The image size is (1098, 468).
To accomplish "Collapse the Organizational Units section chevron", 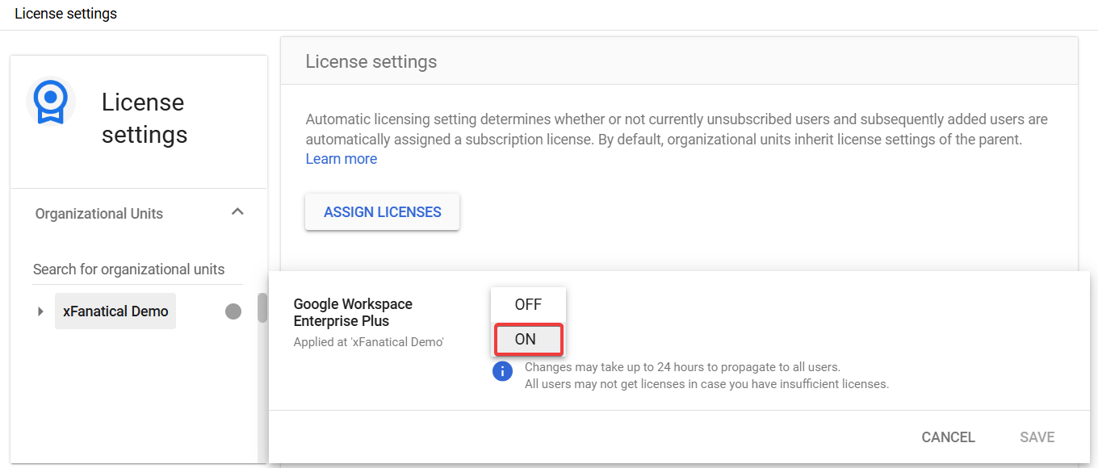I will tap(237, 212).
